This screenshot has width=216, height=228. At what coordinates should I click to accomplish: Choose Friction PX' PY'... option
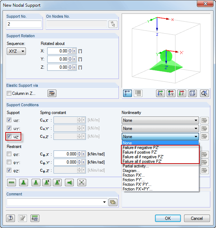pos(160,184)
